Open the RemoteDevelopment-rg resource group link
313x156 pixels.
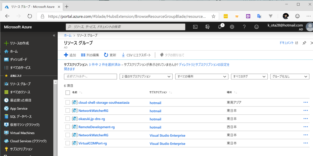click(x=97, y=127)
